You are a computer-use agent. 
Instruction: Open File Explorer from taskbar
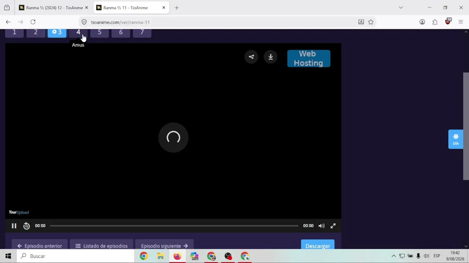(160, 256)
